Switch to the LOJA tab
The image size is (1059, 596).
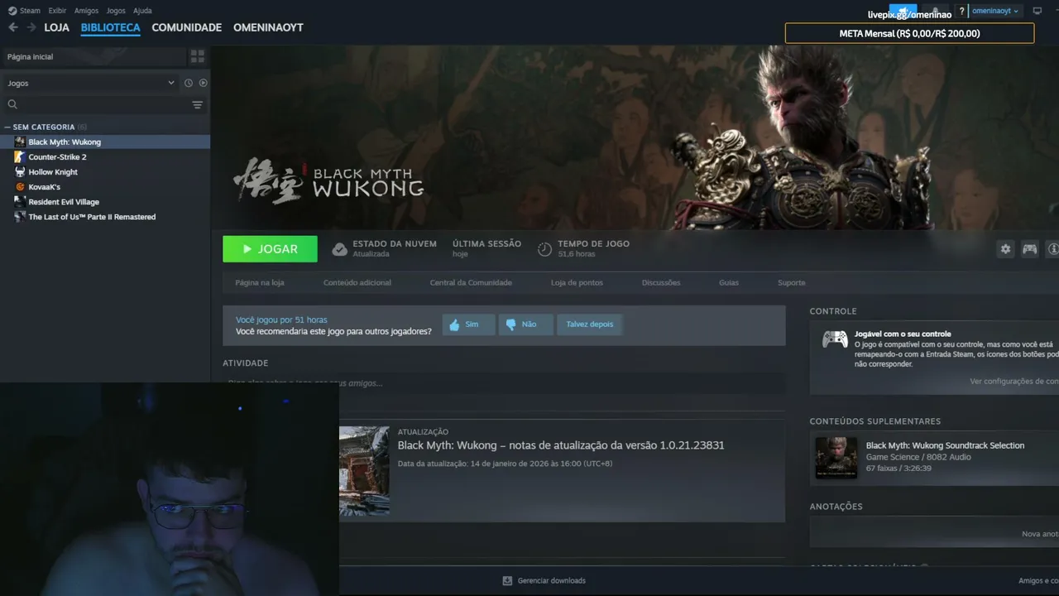coord(56,27)
